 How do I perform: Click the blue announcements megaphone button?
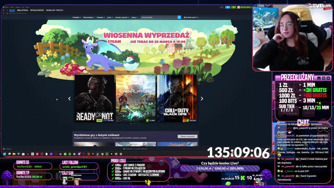point(228,7)
